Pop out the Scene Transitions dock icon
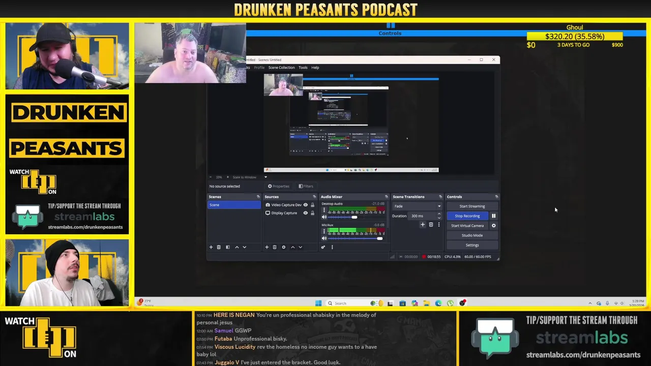Viewport: 651px width, 366px height. 440,197
